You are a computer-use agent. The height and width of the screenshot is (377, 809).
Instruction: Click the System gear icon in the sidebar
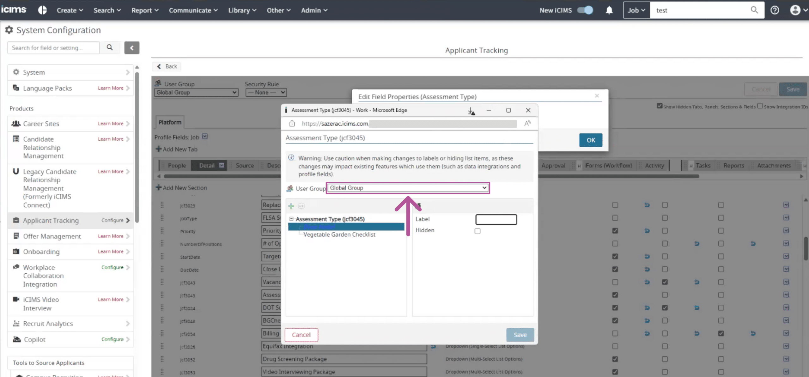point(16,72)
